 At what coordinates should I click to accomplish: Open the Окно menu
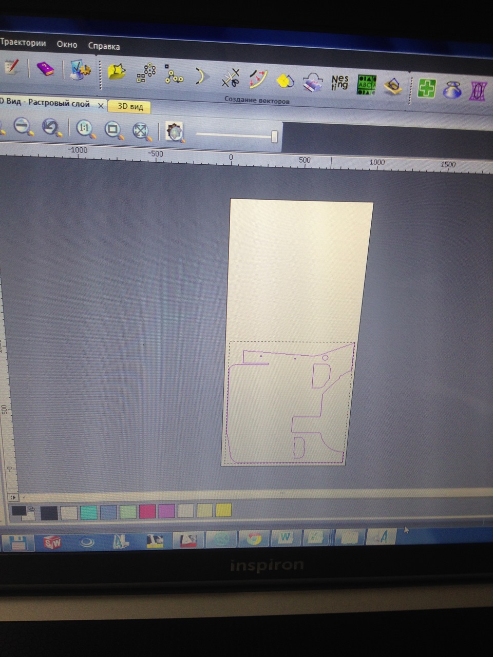click(67, 45)
